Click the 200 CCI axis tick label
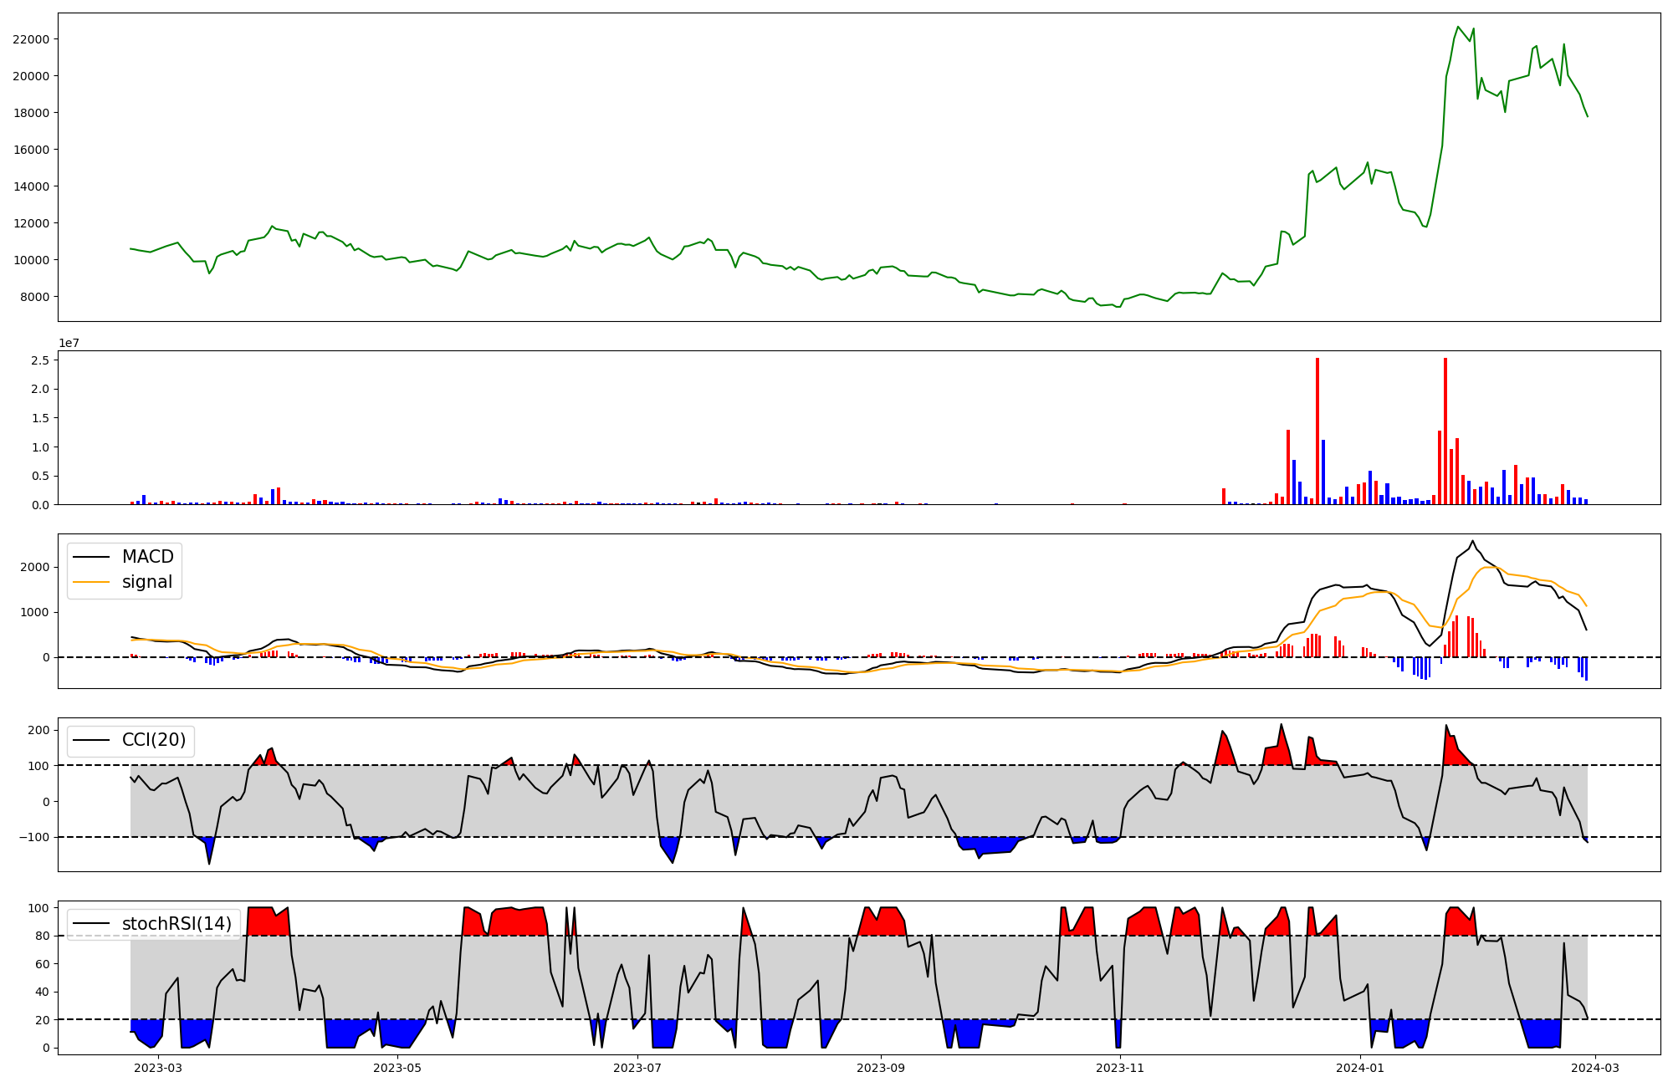Viewport: 1673px width, 1087px height. pyautogui.click(x=38, y=730)
